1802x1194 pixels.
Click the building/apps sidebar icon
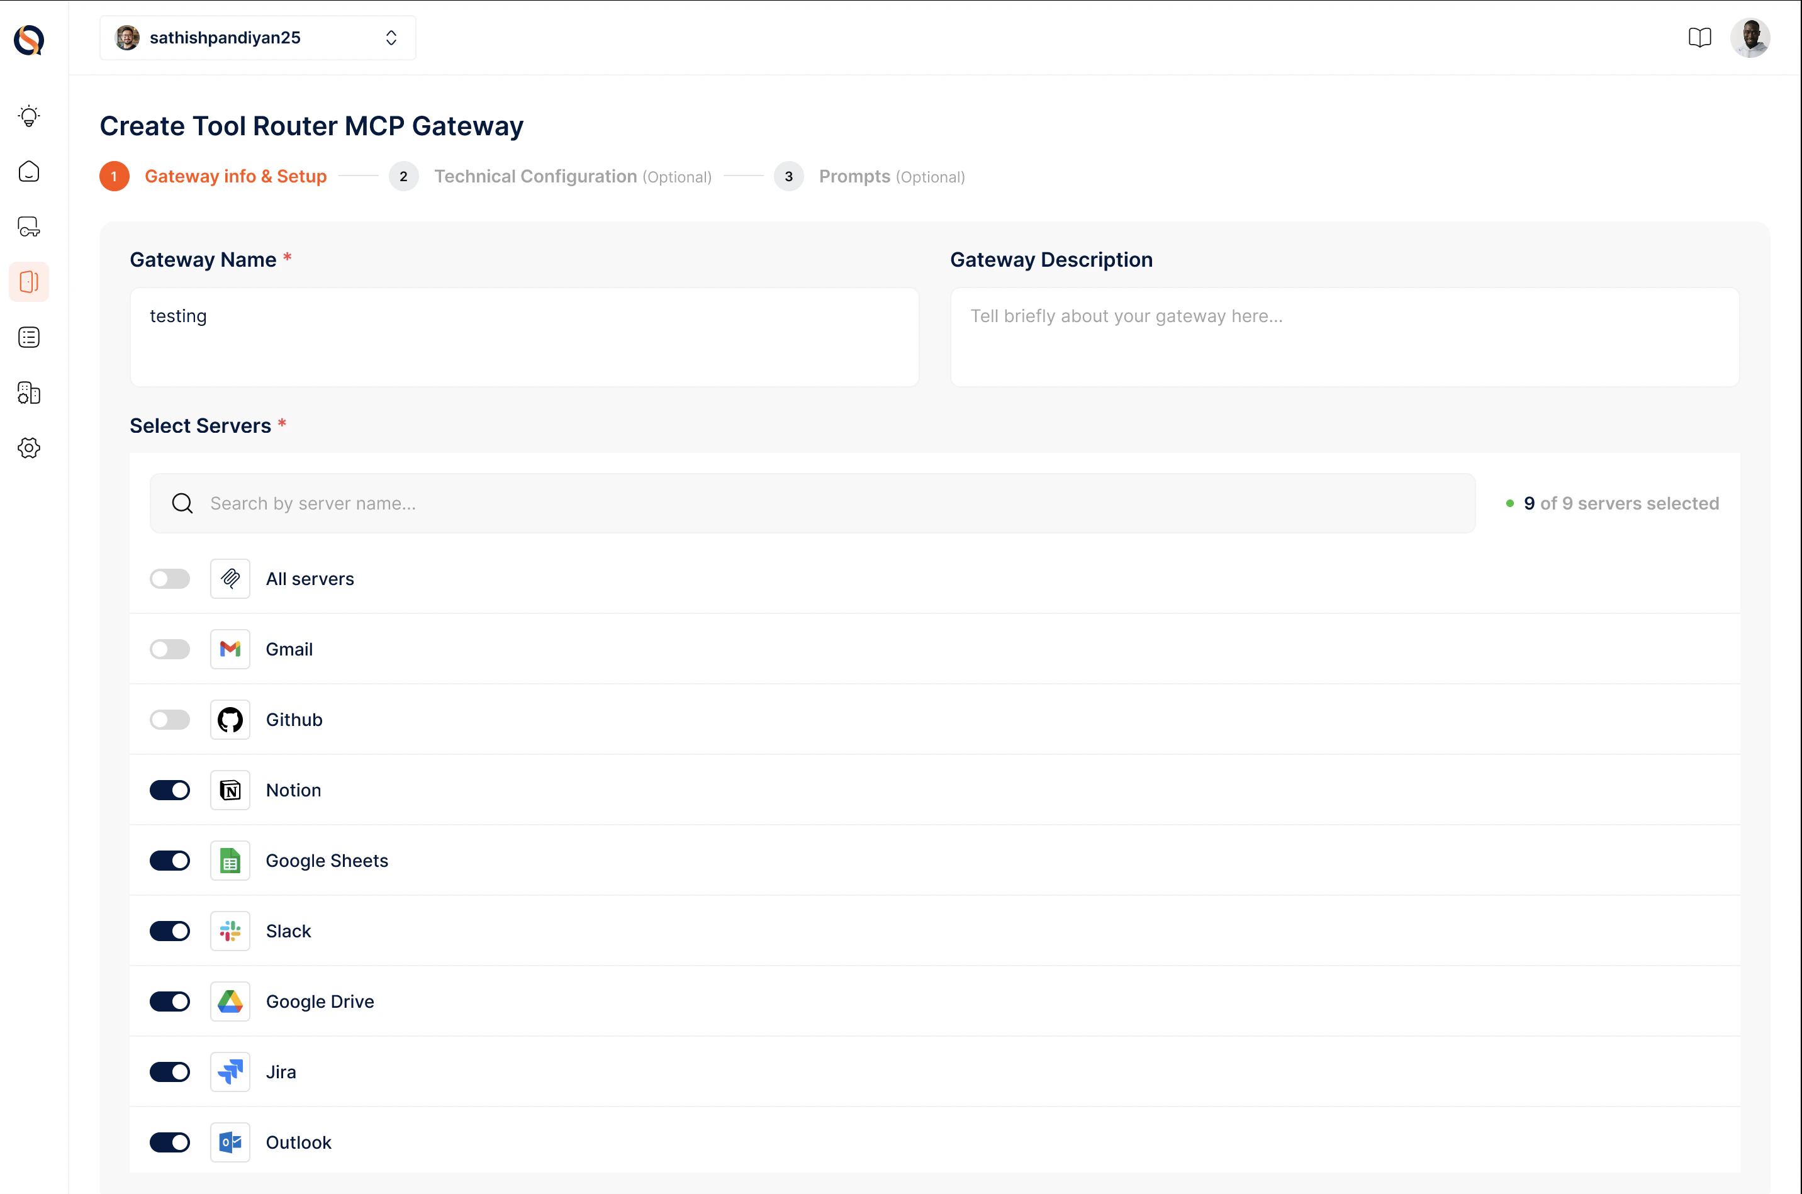pos(29,393)
